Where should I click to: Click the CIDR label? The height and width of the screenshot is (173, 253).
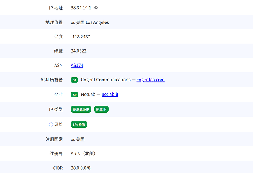pos(58,168)
